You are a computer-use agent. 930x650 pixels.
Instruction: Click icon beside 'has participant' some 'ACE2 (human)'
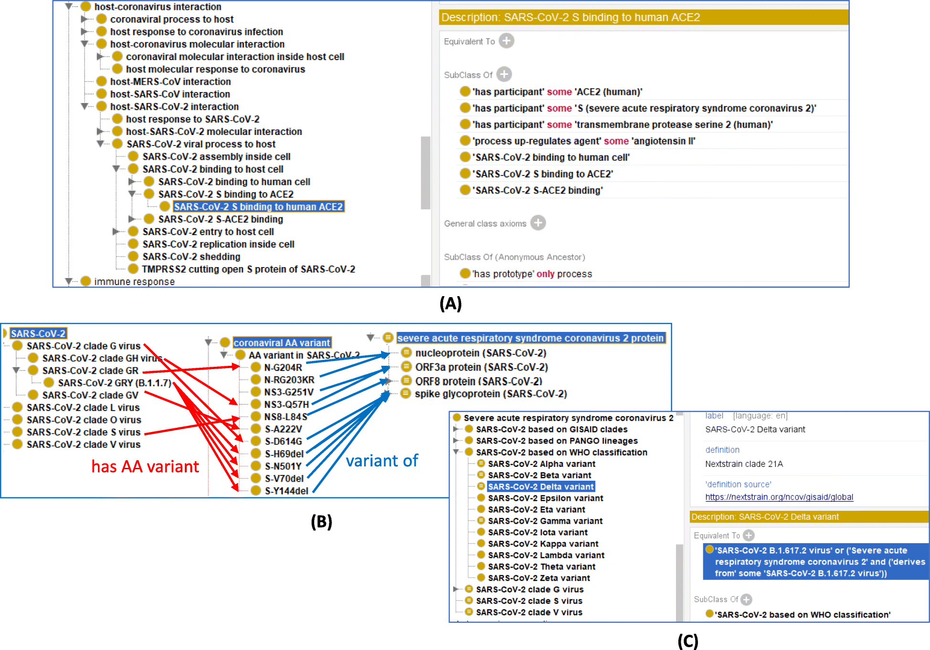click(x=465, y=92)
